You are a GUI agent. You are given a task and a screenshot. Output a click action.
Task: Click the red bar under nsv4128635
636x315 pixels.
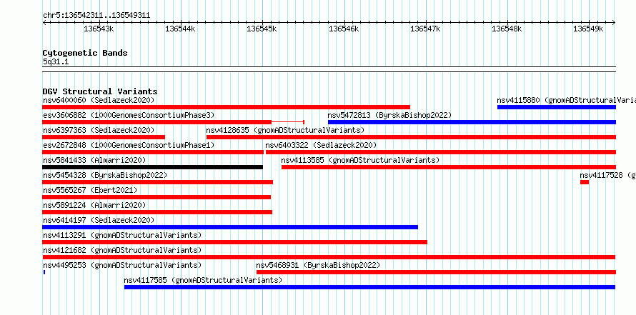tap(411, 137)
